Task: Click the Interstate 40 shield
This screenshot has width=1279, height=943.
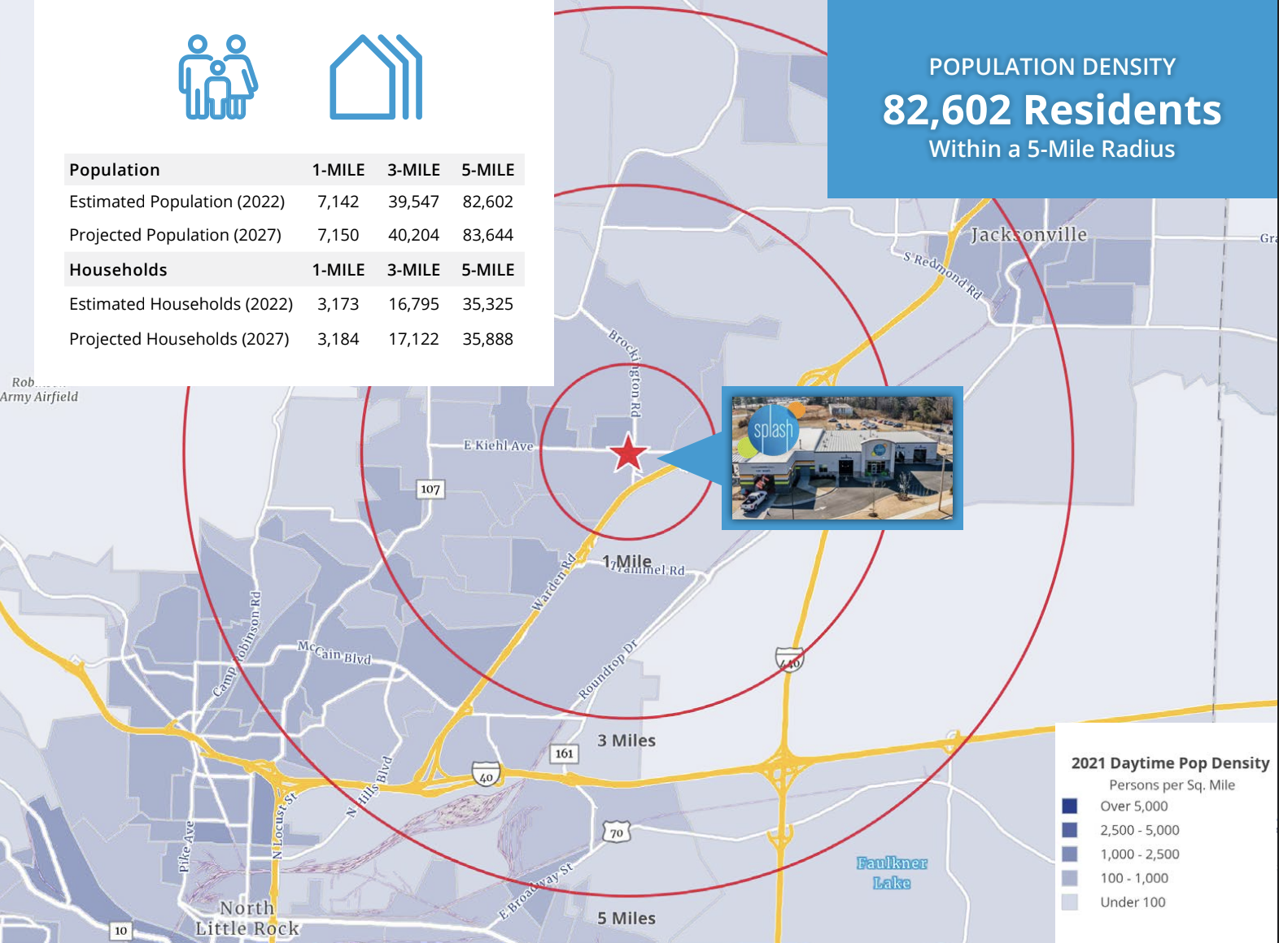Action: click(x=486, y=773)
